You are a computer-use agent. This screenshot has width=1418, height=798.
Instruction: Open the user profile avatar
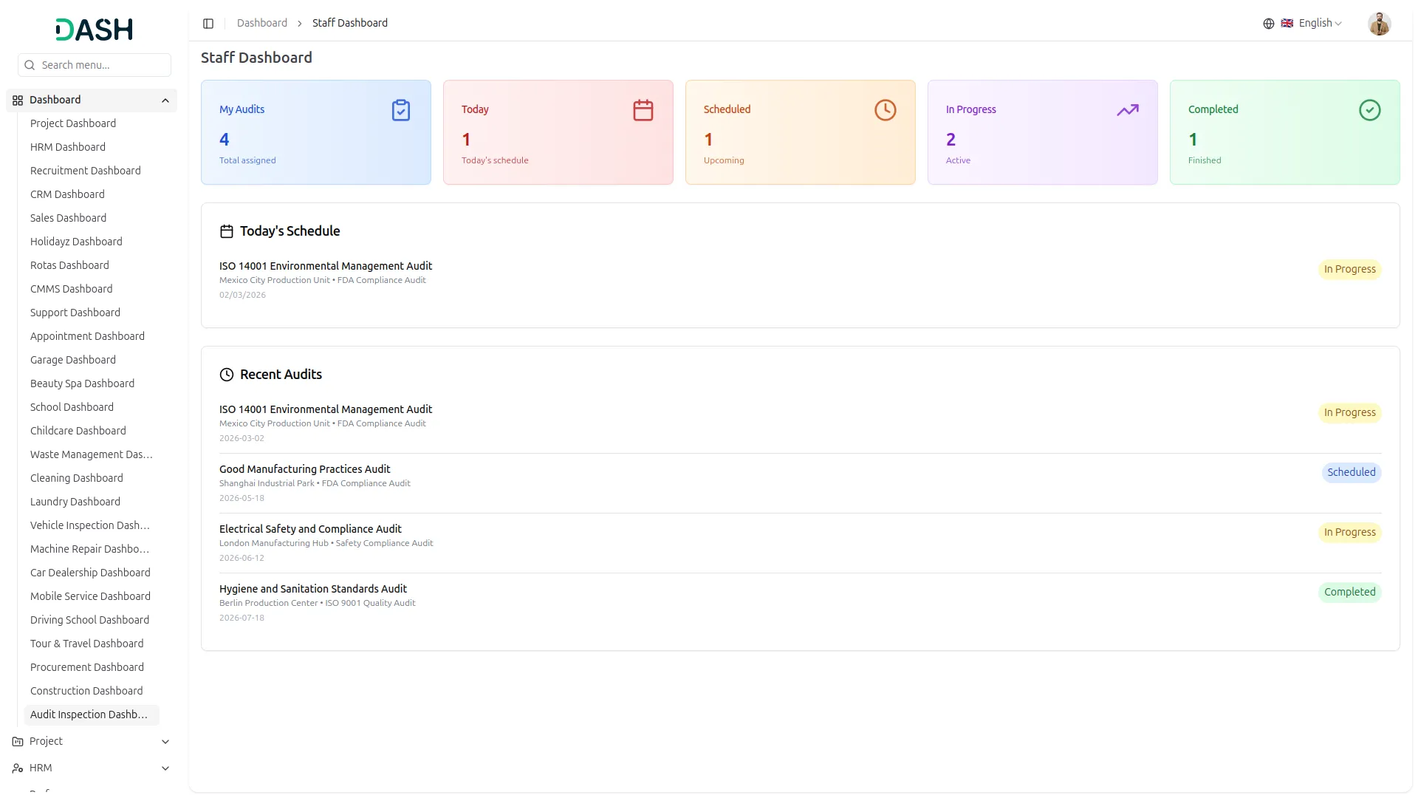point(1379,24)
